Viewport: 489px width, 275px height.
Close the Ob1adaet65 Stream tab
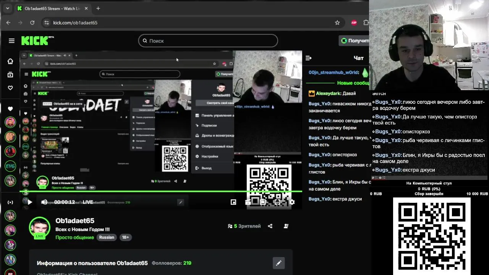click(x=86, y=8)
